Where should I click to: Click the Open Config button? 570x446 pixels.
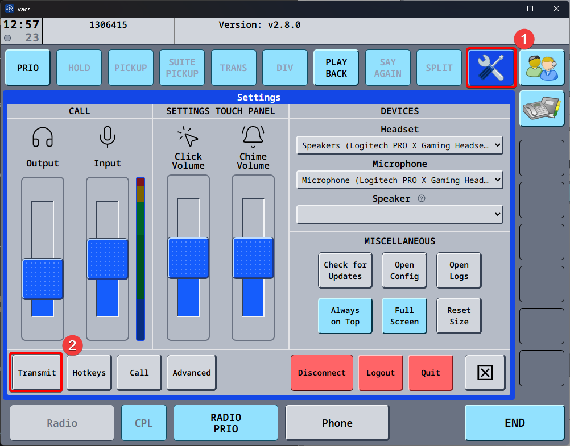[x=404, y=270]
